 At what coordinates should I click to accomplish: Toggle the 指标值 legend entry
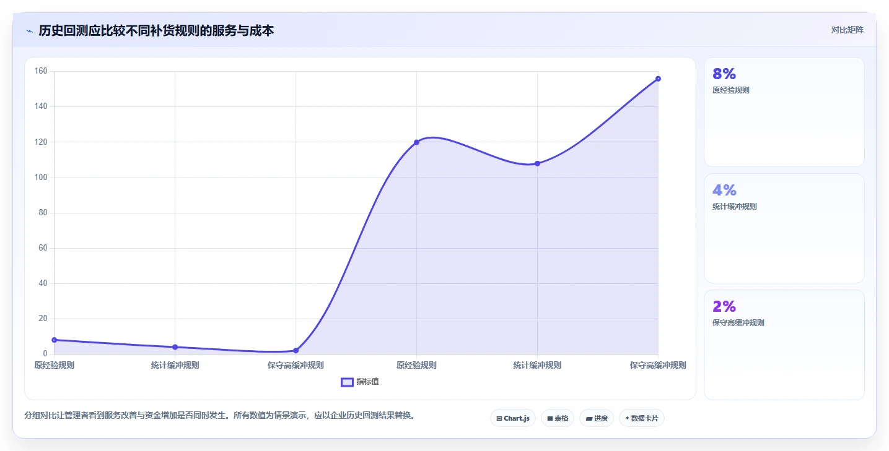tap(360, 382)
